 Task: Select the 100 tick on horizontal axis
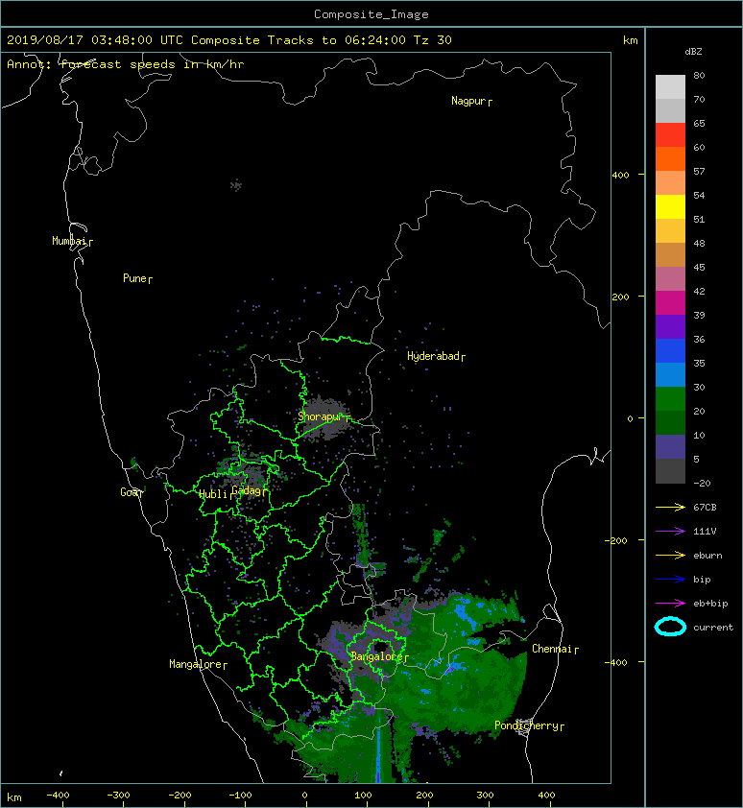click(x=363, y=796)
